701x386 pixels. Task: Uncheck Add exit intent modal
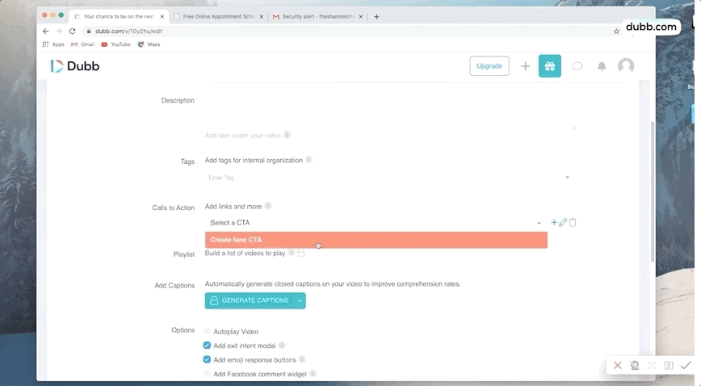(207, 346)
